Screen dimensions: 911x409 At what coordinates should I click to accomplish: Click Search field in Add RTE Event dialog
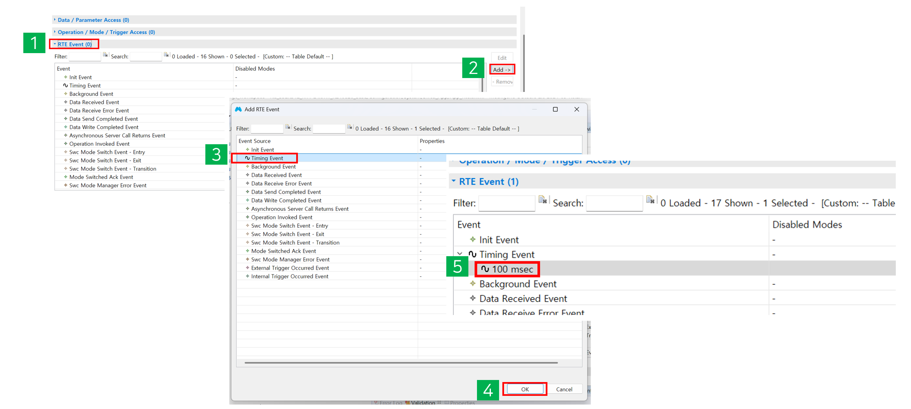click(329, 129)
